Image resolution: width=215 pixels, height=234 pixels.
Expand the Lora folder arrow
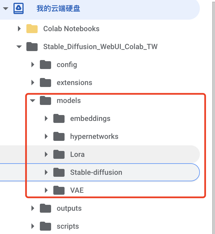(46, 154)
